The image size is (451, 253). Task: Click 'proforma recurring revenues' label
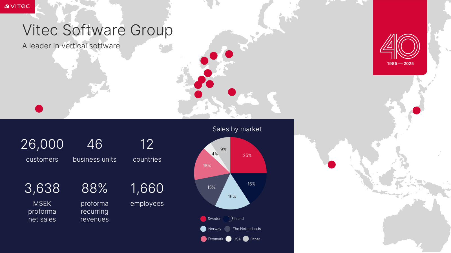click(94, 211)
